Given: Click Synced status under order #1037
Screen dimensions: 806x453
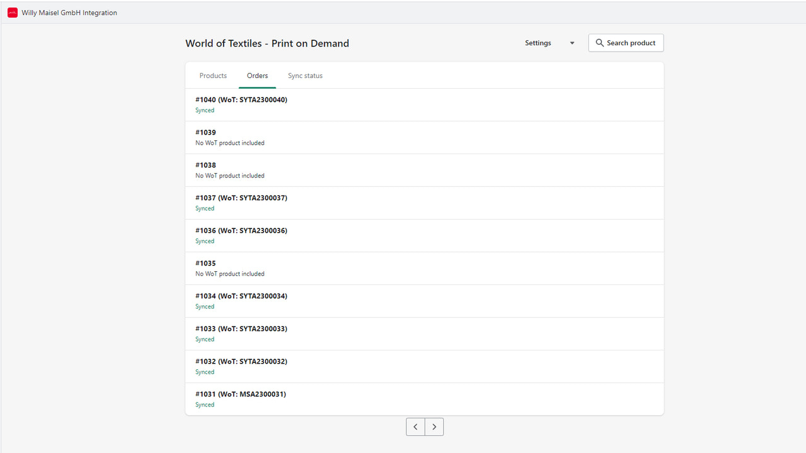Looking at the screenshot, I should point(205,208).
